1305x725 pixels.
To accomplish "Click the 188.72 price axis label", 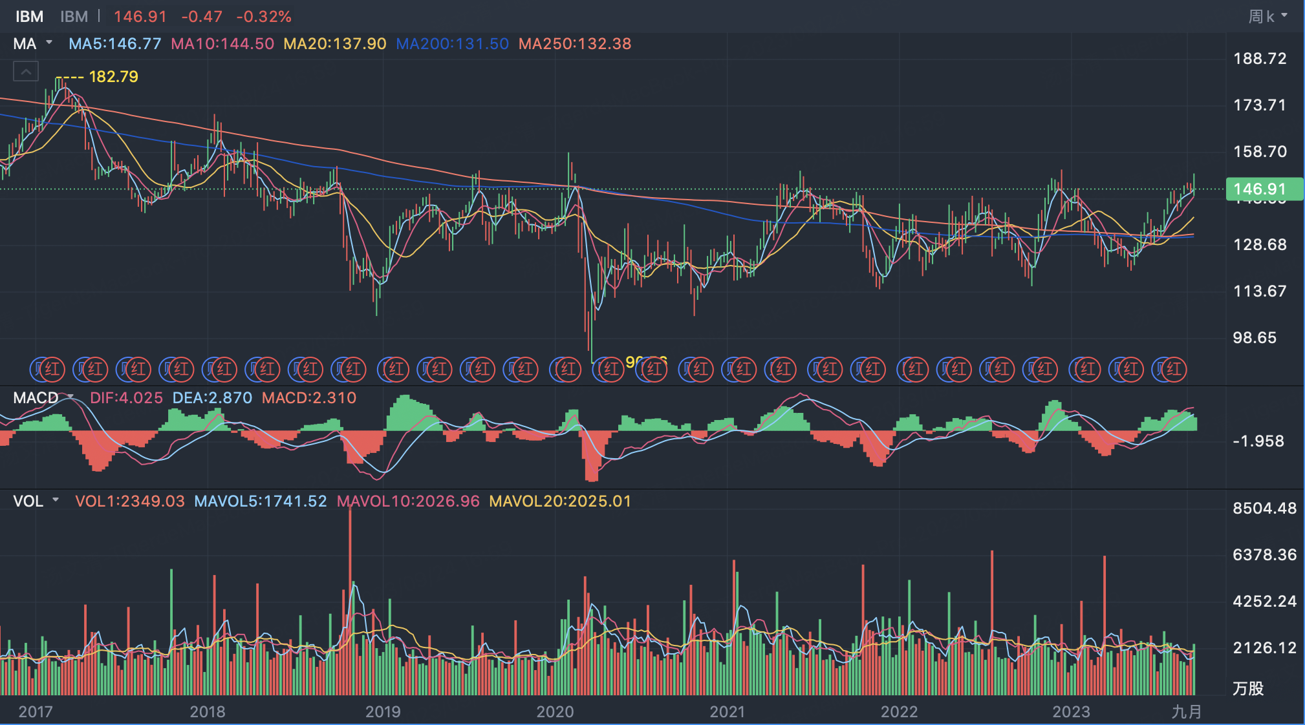I will point(1260,59).
